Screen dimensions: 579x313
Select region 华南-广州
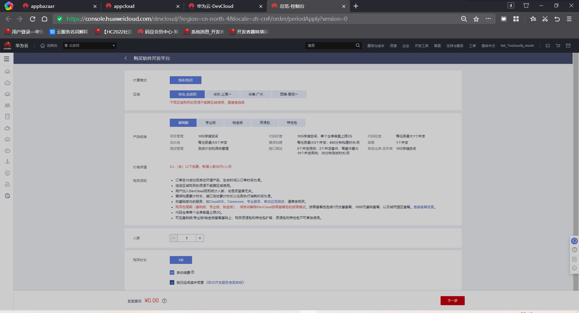click(256, 94)
